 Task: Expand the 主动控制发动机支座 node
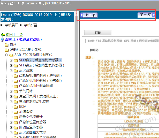11,102
